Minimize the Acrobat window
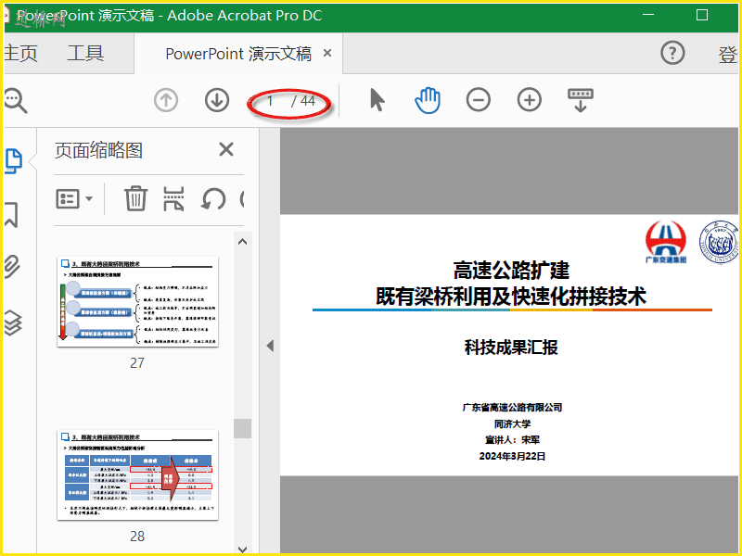This screenshot has width=742, height=556. (648, 15)
